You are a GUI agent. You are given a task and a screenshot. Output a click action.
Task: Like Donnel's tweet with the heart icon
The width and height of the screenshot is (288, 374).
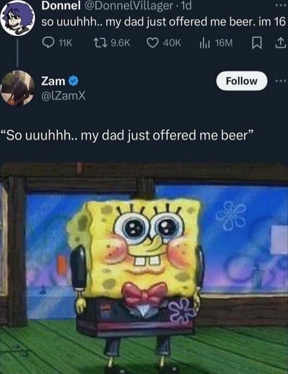[x=152, y=43]
